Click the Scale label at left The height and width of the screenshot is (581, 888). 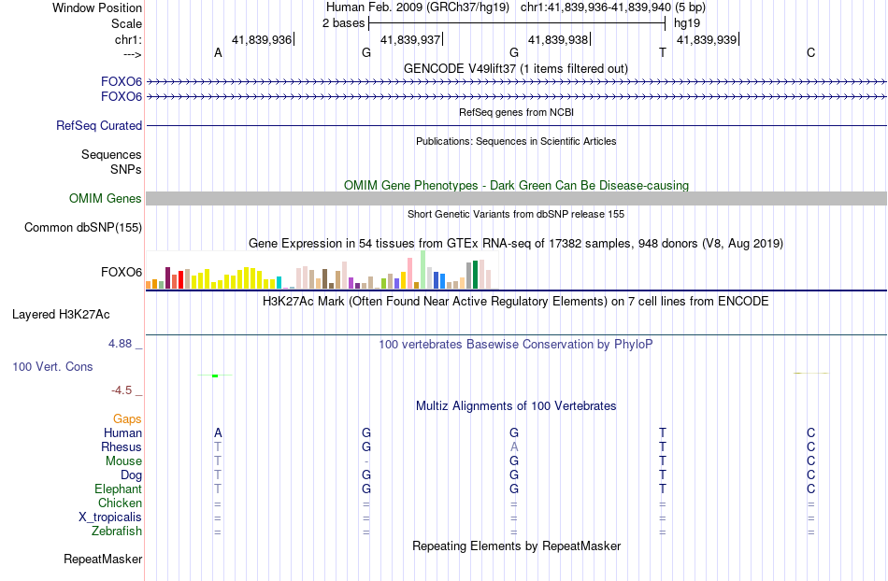click(x=126, y=23)
